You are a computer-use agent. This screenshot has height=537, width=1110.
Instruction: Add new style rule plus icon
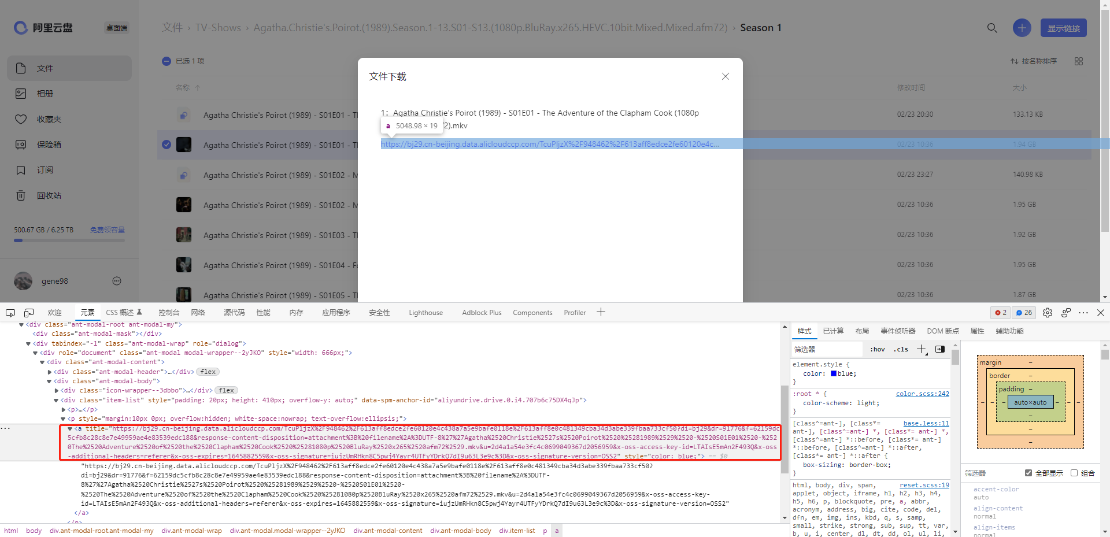(x=922, y=349)
